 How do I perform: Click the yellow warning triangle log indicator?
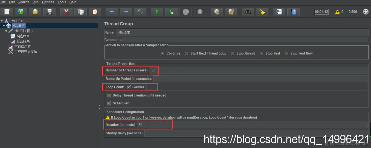(337, 12)
